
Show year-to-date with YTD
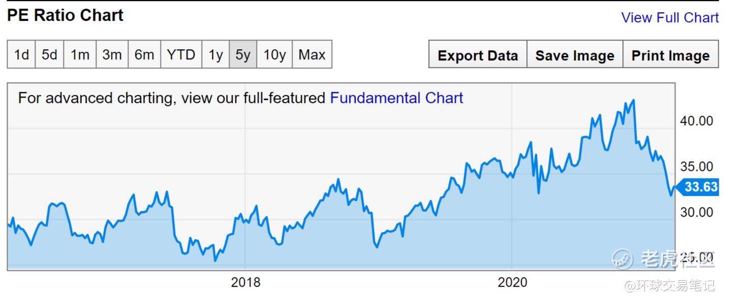click(181, 54)
